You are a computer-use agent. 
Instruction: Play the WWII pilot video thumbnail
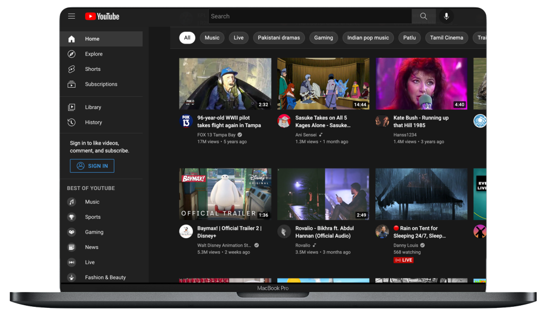pos(225,84)
